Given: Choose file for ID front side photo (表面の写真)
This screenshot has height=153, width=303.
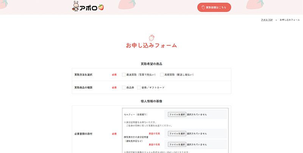Looking at the screenshot, I should click(x=177, y=133).
